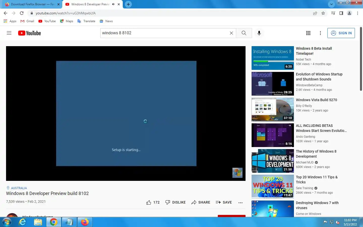Open Action Center flag icon in tray
This screenshot has height=227, width=363.
325,222
